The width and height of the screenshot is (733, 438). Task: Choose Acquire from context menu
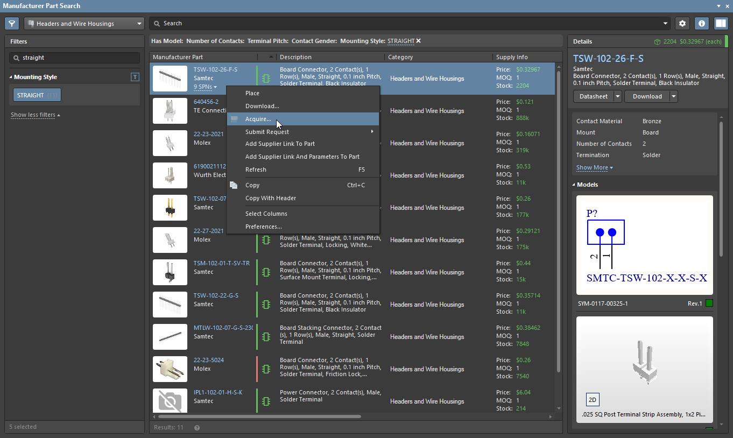point(258,119)
